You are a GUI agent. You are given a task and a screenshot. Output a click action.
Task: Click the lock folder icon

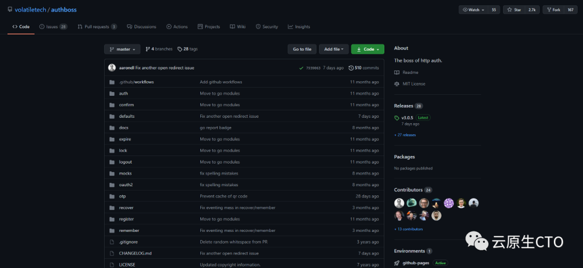tap(112, 151)
